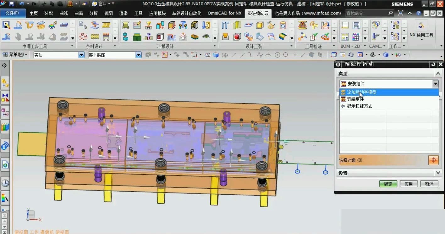Reset the 预处理运动 dialog

click(433, 64)
